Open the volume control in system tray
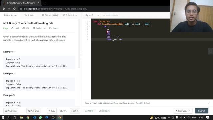Screen dimensions: 213x120 pyautogui.click(x=189, y=118)
